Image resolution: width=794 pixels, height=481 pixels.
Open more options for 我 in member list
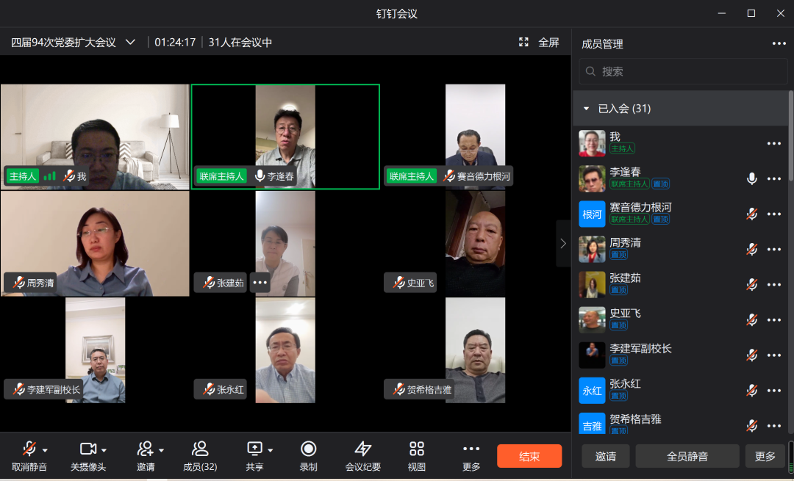(x=773, y=144)
